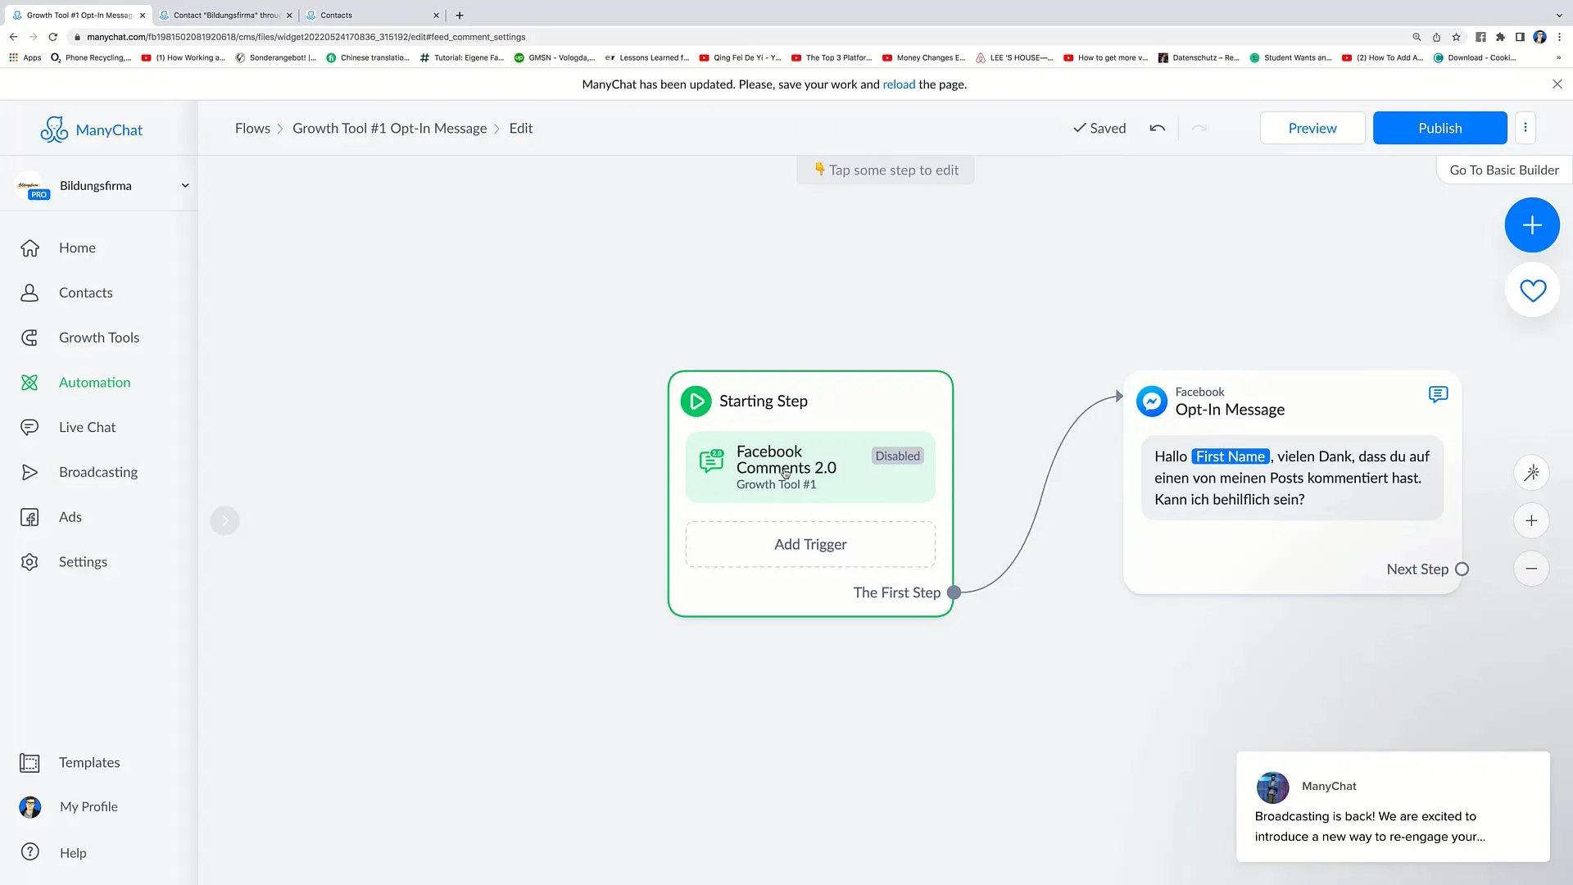
Task: Click The First Step connector dot
Action: [954, 592]
